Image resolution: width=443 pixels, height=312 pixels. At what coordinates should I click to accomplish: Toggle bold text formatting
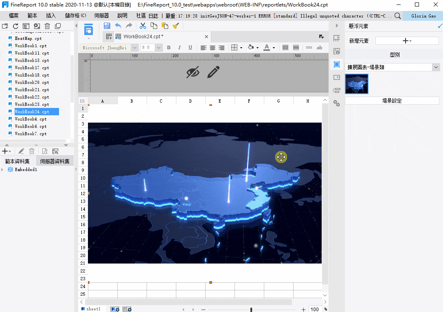(169, 48)
